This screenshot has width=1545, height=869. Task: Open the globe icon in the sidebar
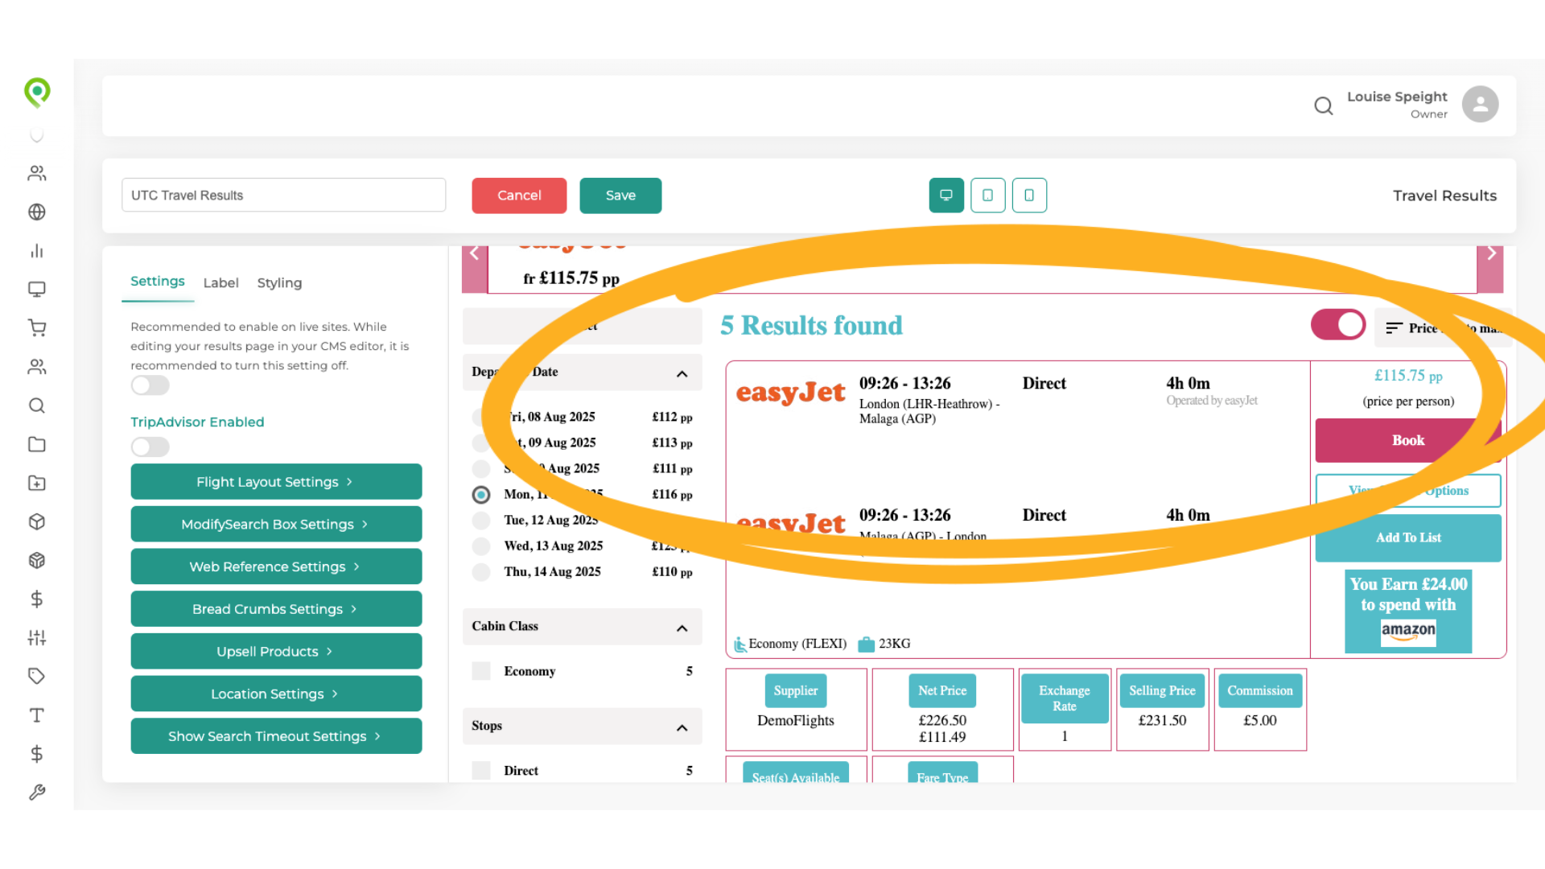[37, 212]
